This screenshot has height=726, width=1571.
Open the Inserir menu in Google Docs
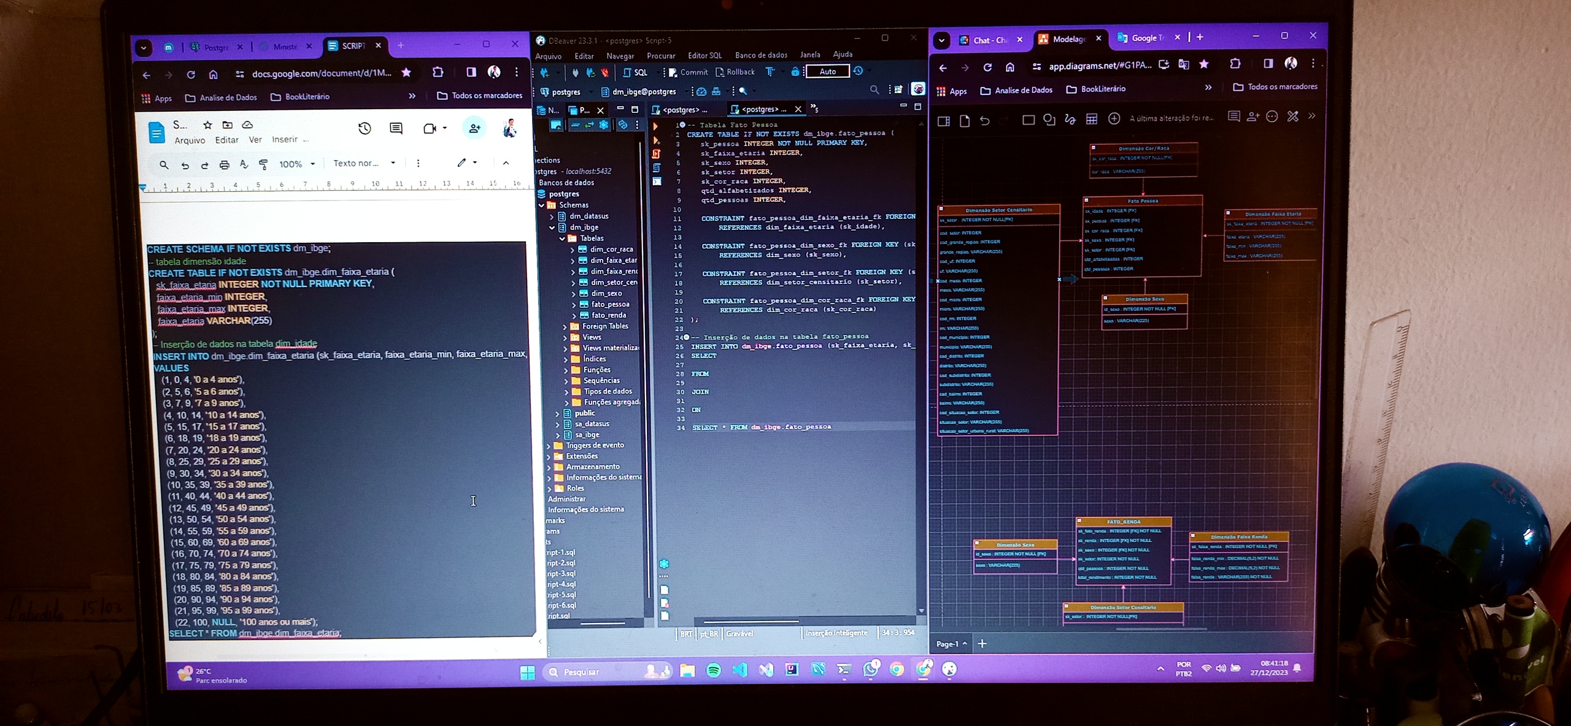(285, 140)
